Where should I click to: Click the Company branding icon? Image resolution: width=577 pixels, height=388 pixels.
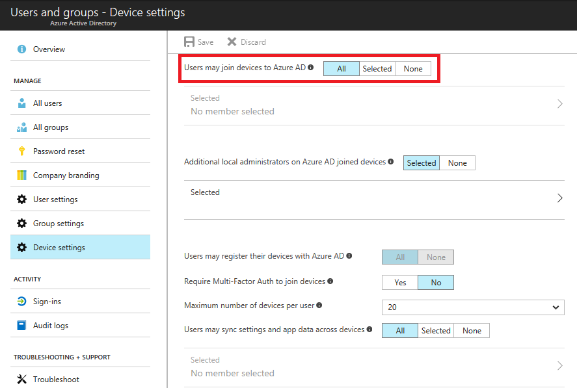click(x=21, y=175)
